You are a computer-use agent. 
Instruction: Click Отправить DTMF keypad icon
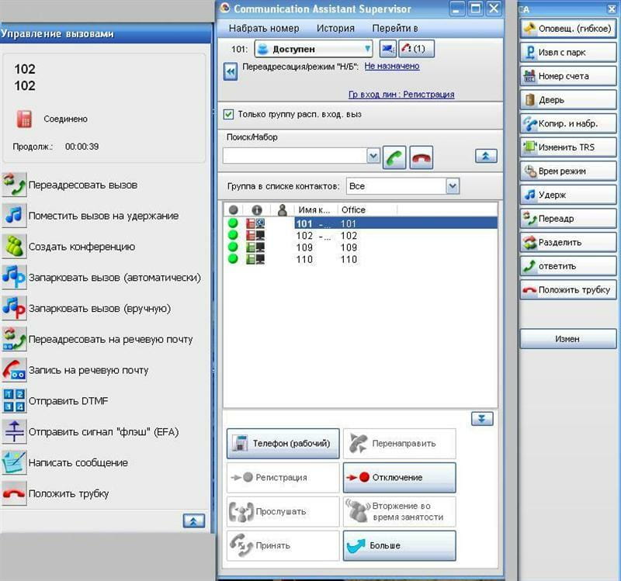pyautogui.click(x=14, y=401)
